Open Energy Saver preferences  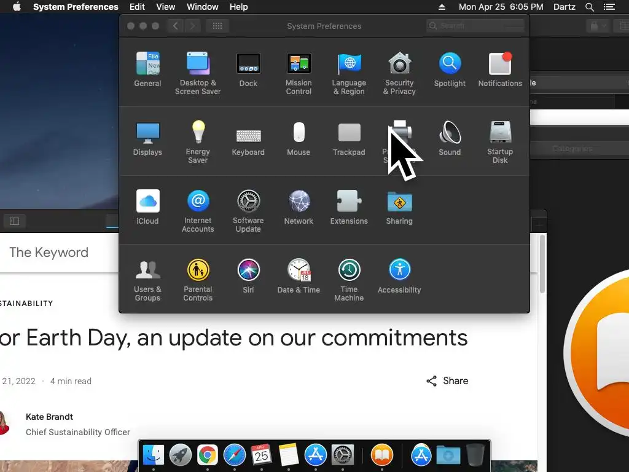coord(198,142)
